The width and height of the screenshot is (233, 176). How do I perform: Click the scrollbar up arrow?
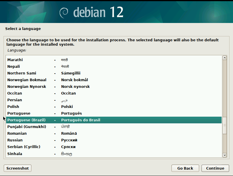(x=225, y=58)
